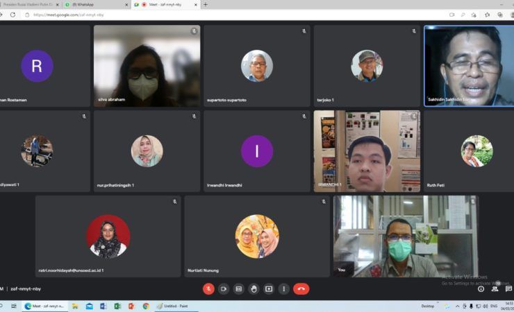Viewport: 514px width, 312px height.
Task: Unmute the microphone in Meet controls
Action: [208, 289]
